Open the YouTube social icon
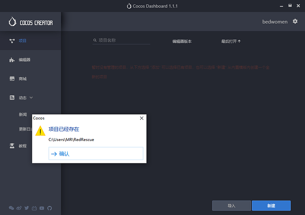The image size is (305, 215). [42, 208]
